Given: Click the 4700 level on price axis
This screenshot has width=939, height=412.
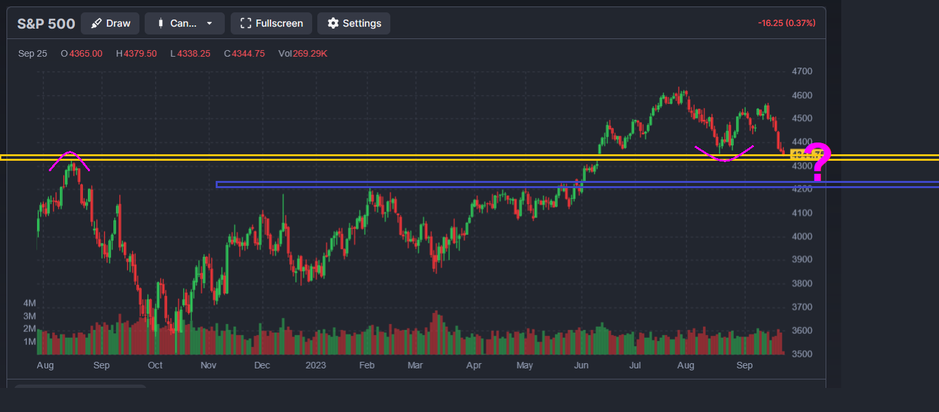Looking at the screenshot, I should (x=802, y=72).
